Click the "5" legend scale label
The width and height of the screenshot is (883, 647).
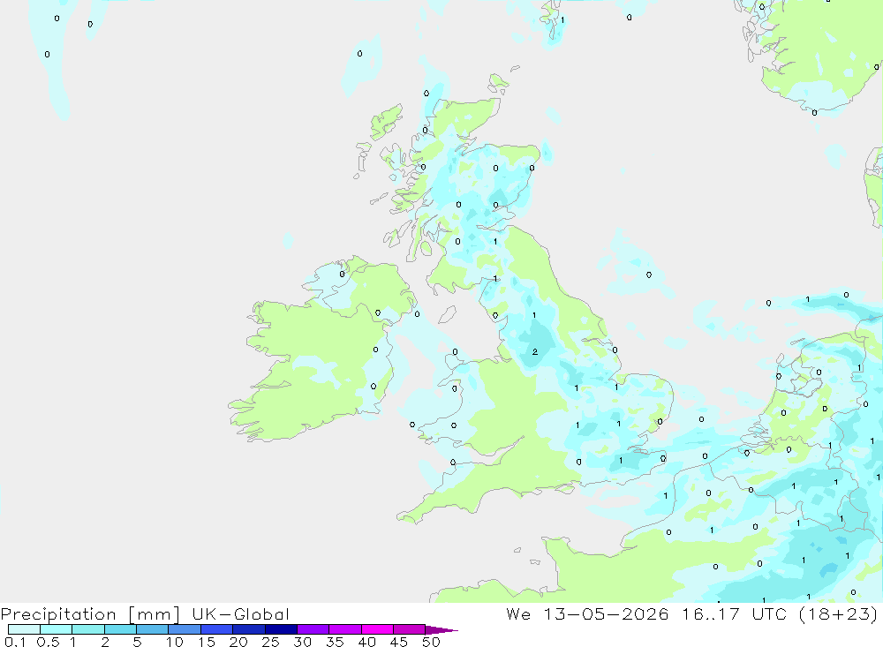coord(137,642)
